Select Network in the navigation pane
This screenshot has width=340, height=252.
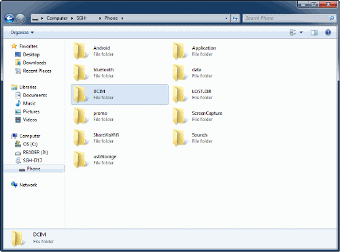(x=28, y=185)
